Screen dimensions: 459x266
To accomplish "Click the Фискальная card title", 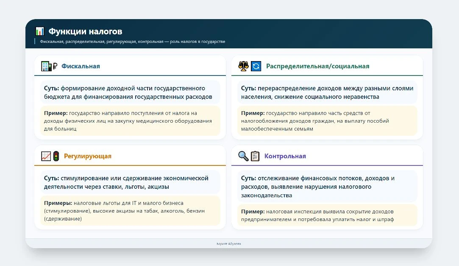I will [81, 66].
